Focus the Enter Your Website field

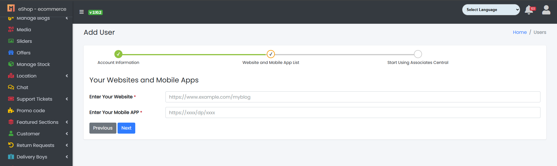[353, 97]
